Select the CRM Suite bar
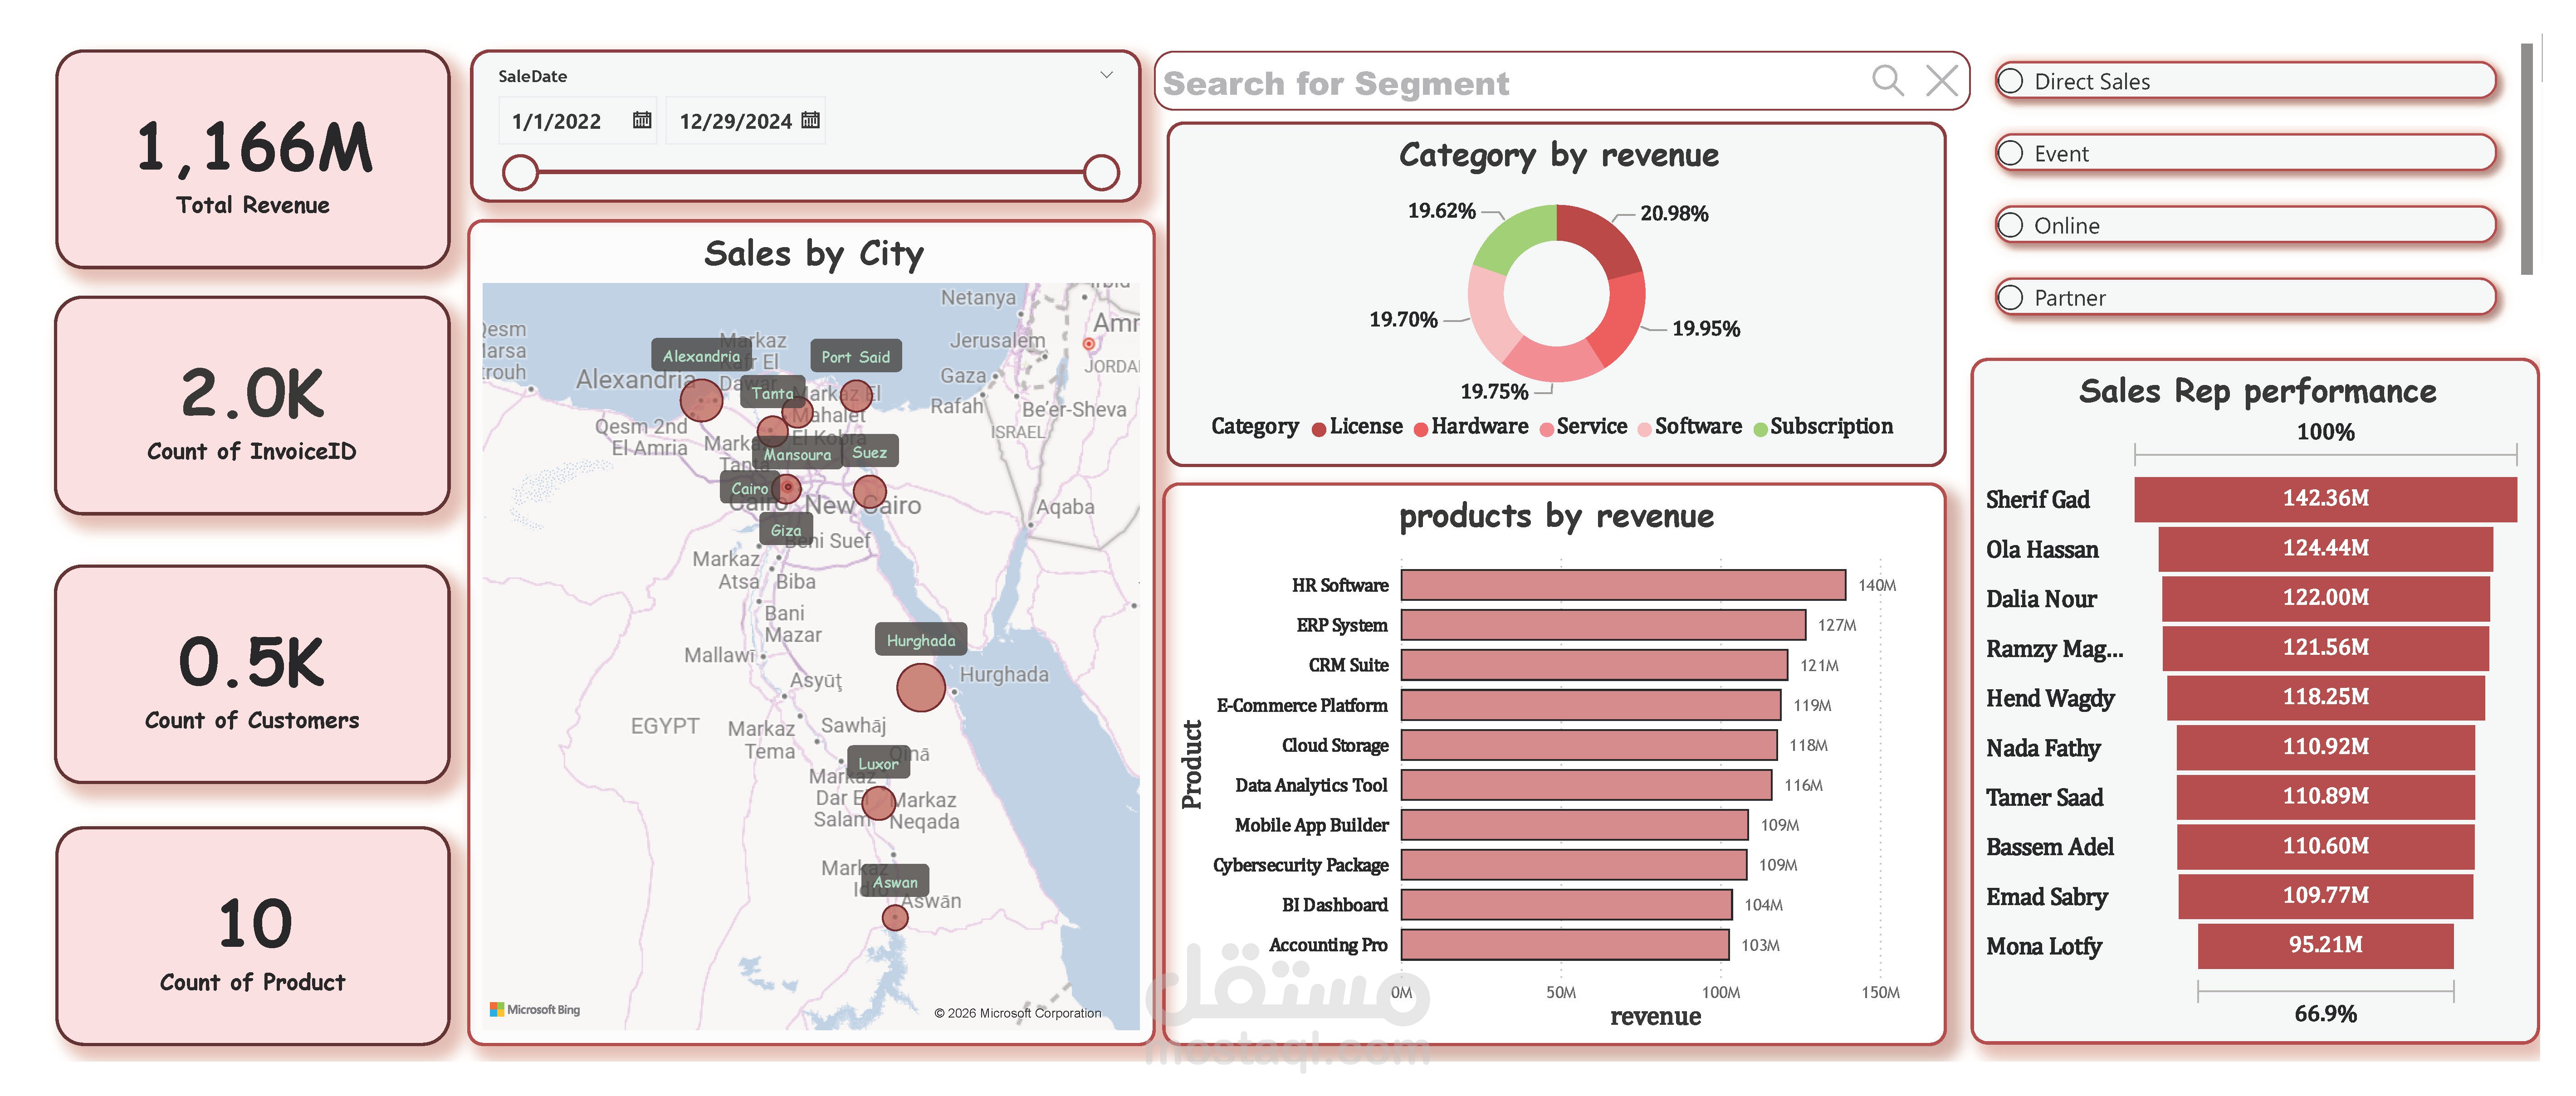This screenshot has height=1096, width=2576. (x=1594, y=665)
